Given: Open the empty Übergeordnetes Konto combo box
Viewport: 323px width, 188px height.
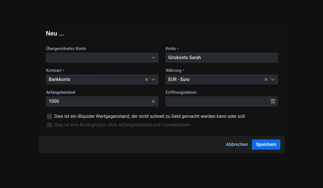Looking at the screenshot, I should tap(97, 58).
